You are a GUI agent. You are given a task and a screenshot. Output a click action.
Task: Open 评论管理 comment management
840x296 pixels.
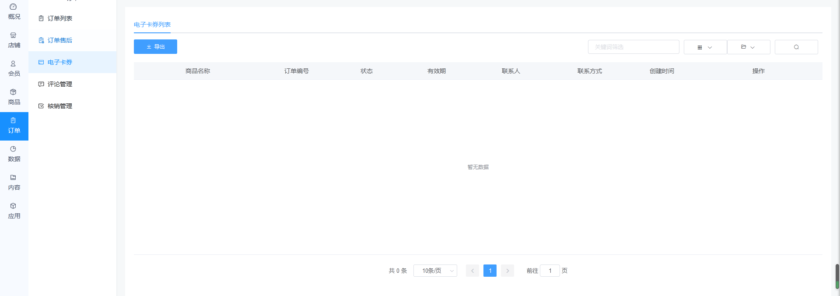73,84
